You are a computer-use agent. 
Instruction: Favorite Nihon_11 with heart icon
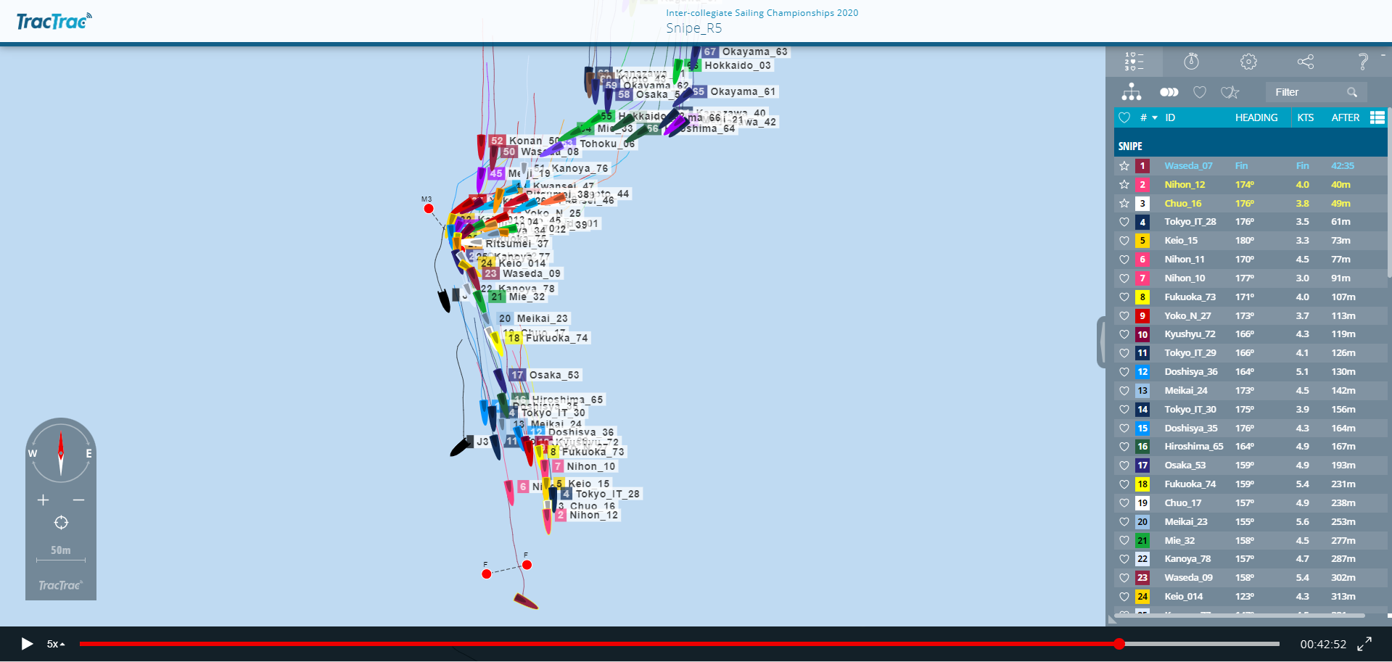1124,260
